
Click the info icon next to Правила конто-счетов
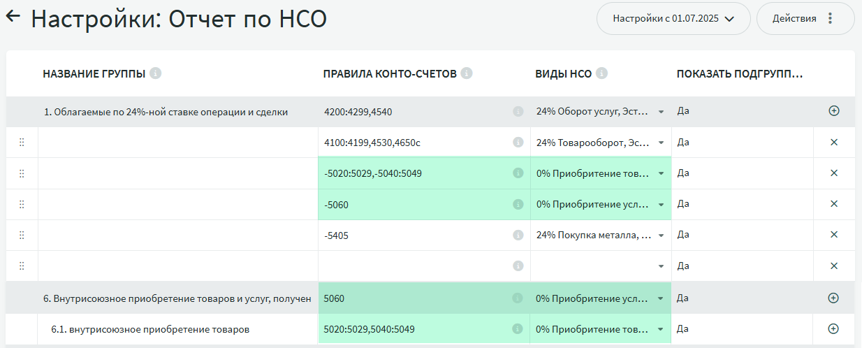(x=467, y=73)
